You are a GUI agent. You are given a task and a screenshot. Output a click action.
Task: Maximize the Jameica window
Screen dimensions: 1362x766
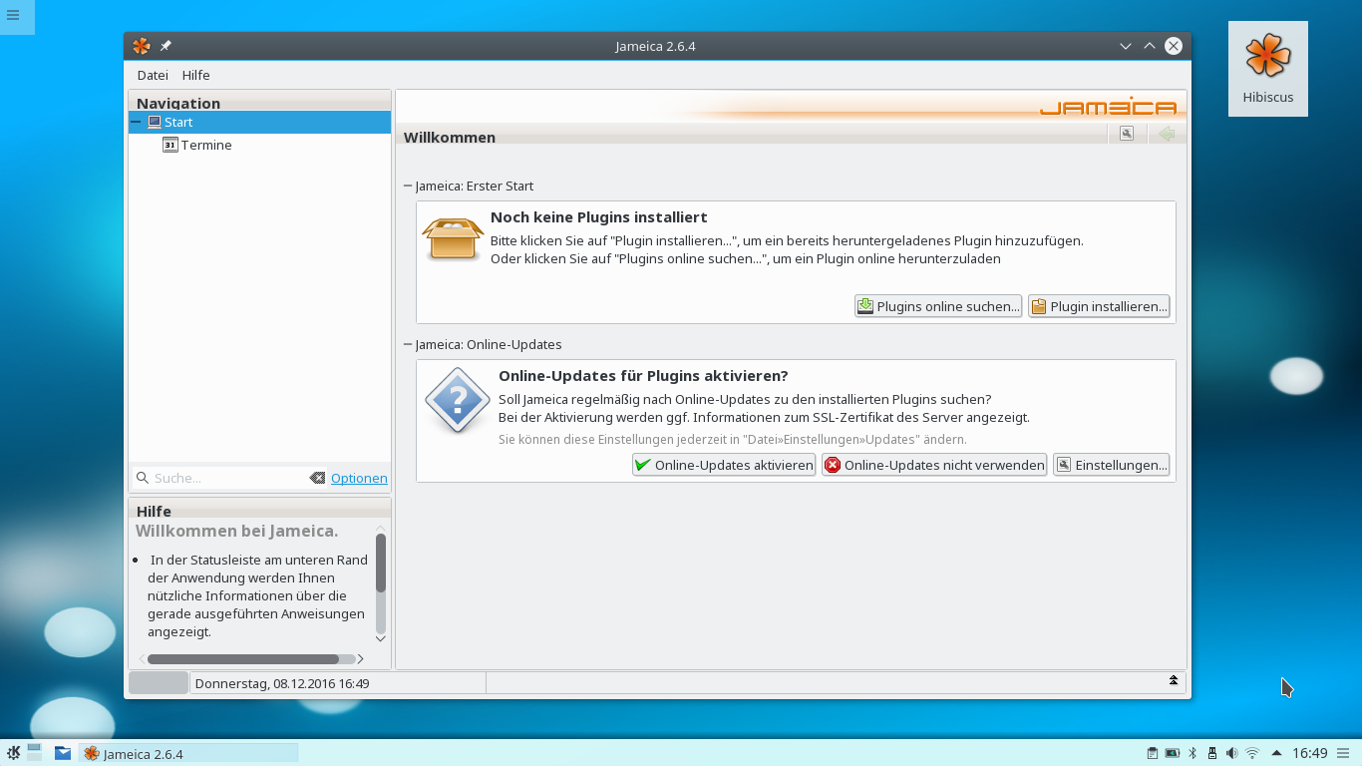(1150, 46)
